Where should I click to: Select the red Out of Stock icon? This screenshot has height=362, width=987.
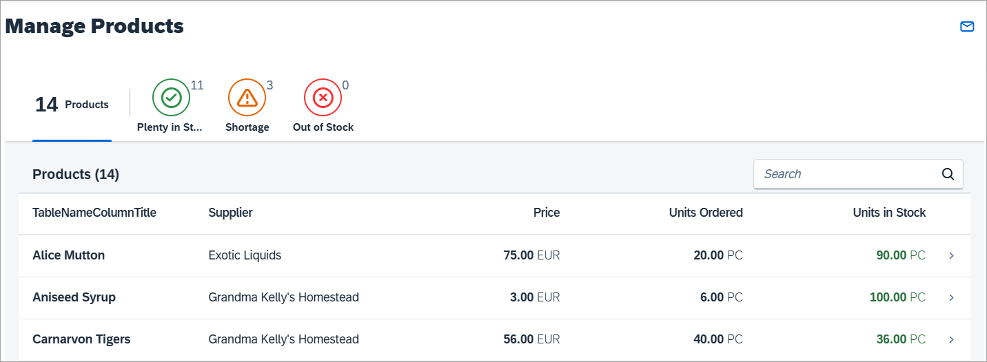click(x=323, y=98)
